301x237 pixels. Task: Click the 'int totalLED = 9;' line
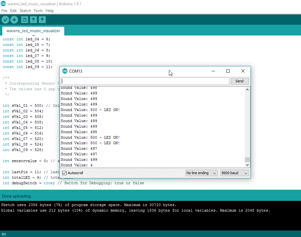22,178
